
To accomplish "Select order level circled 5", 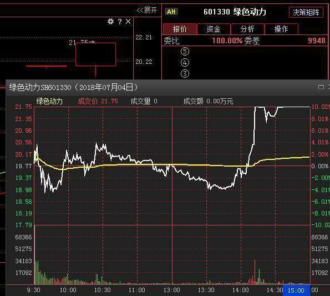I will click(185, 52).
